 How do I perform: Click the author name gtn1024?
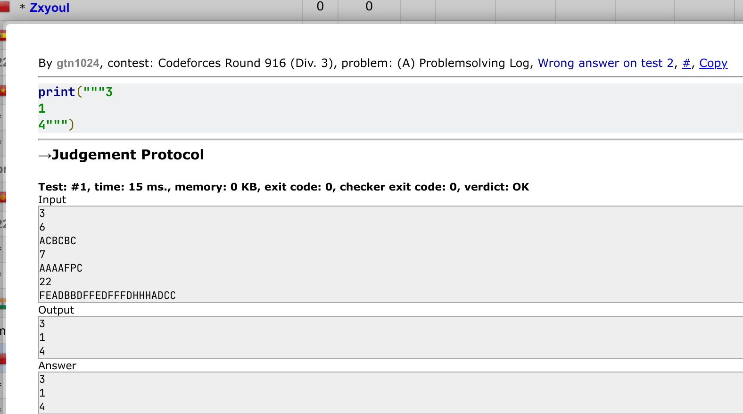pos(78,63)
